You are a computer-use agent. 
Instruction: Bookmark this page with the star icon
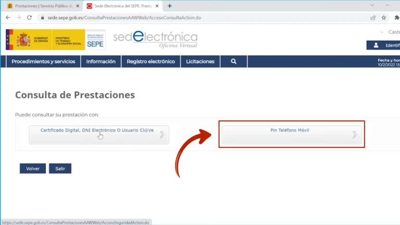(x=384, y=18)
